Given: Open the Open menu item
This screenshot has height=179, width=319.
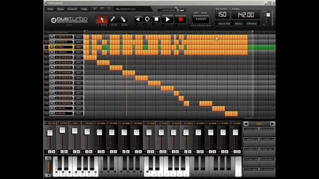Looking at the screenshot, I should coord(60,9).
